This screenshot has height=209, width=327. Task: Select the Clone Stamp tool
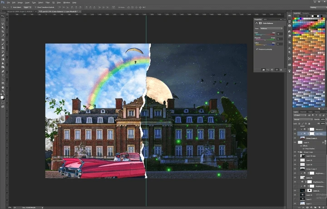(x=3, y=48)
